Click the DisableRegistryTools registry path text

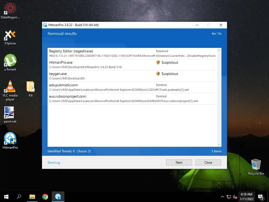[x=132, y=56]
